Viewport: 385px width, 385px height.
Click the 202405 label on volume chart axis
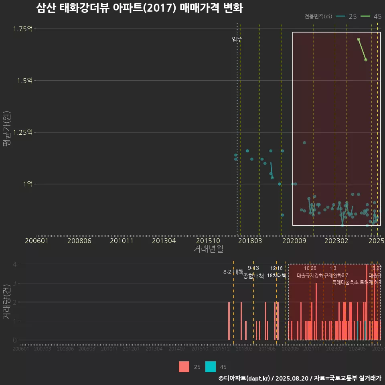coord(357,349)
